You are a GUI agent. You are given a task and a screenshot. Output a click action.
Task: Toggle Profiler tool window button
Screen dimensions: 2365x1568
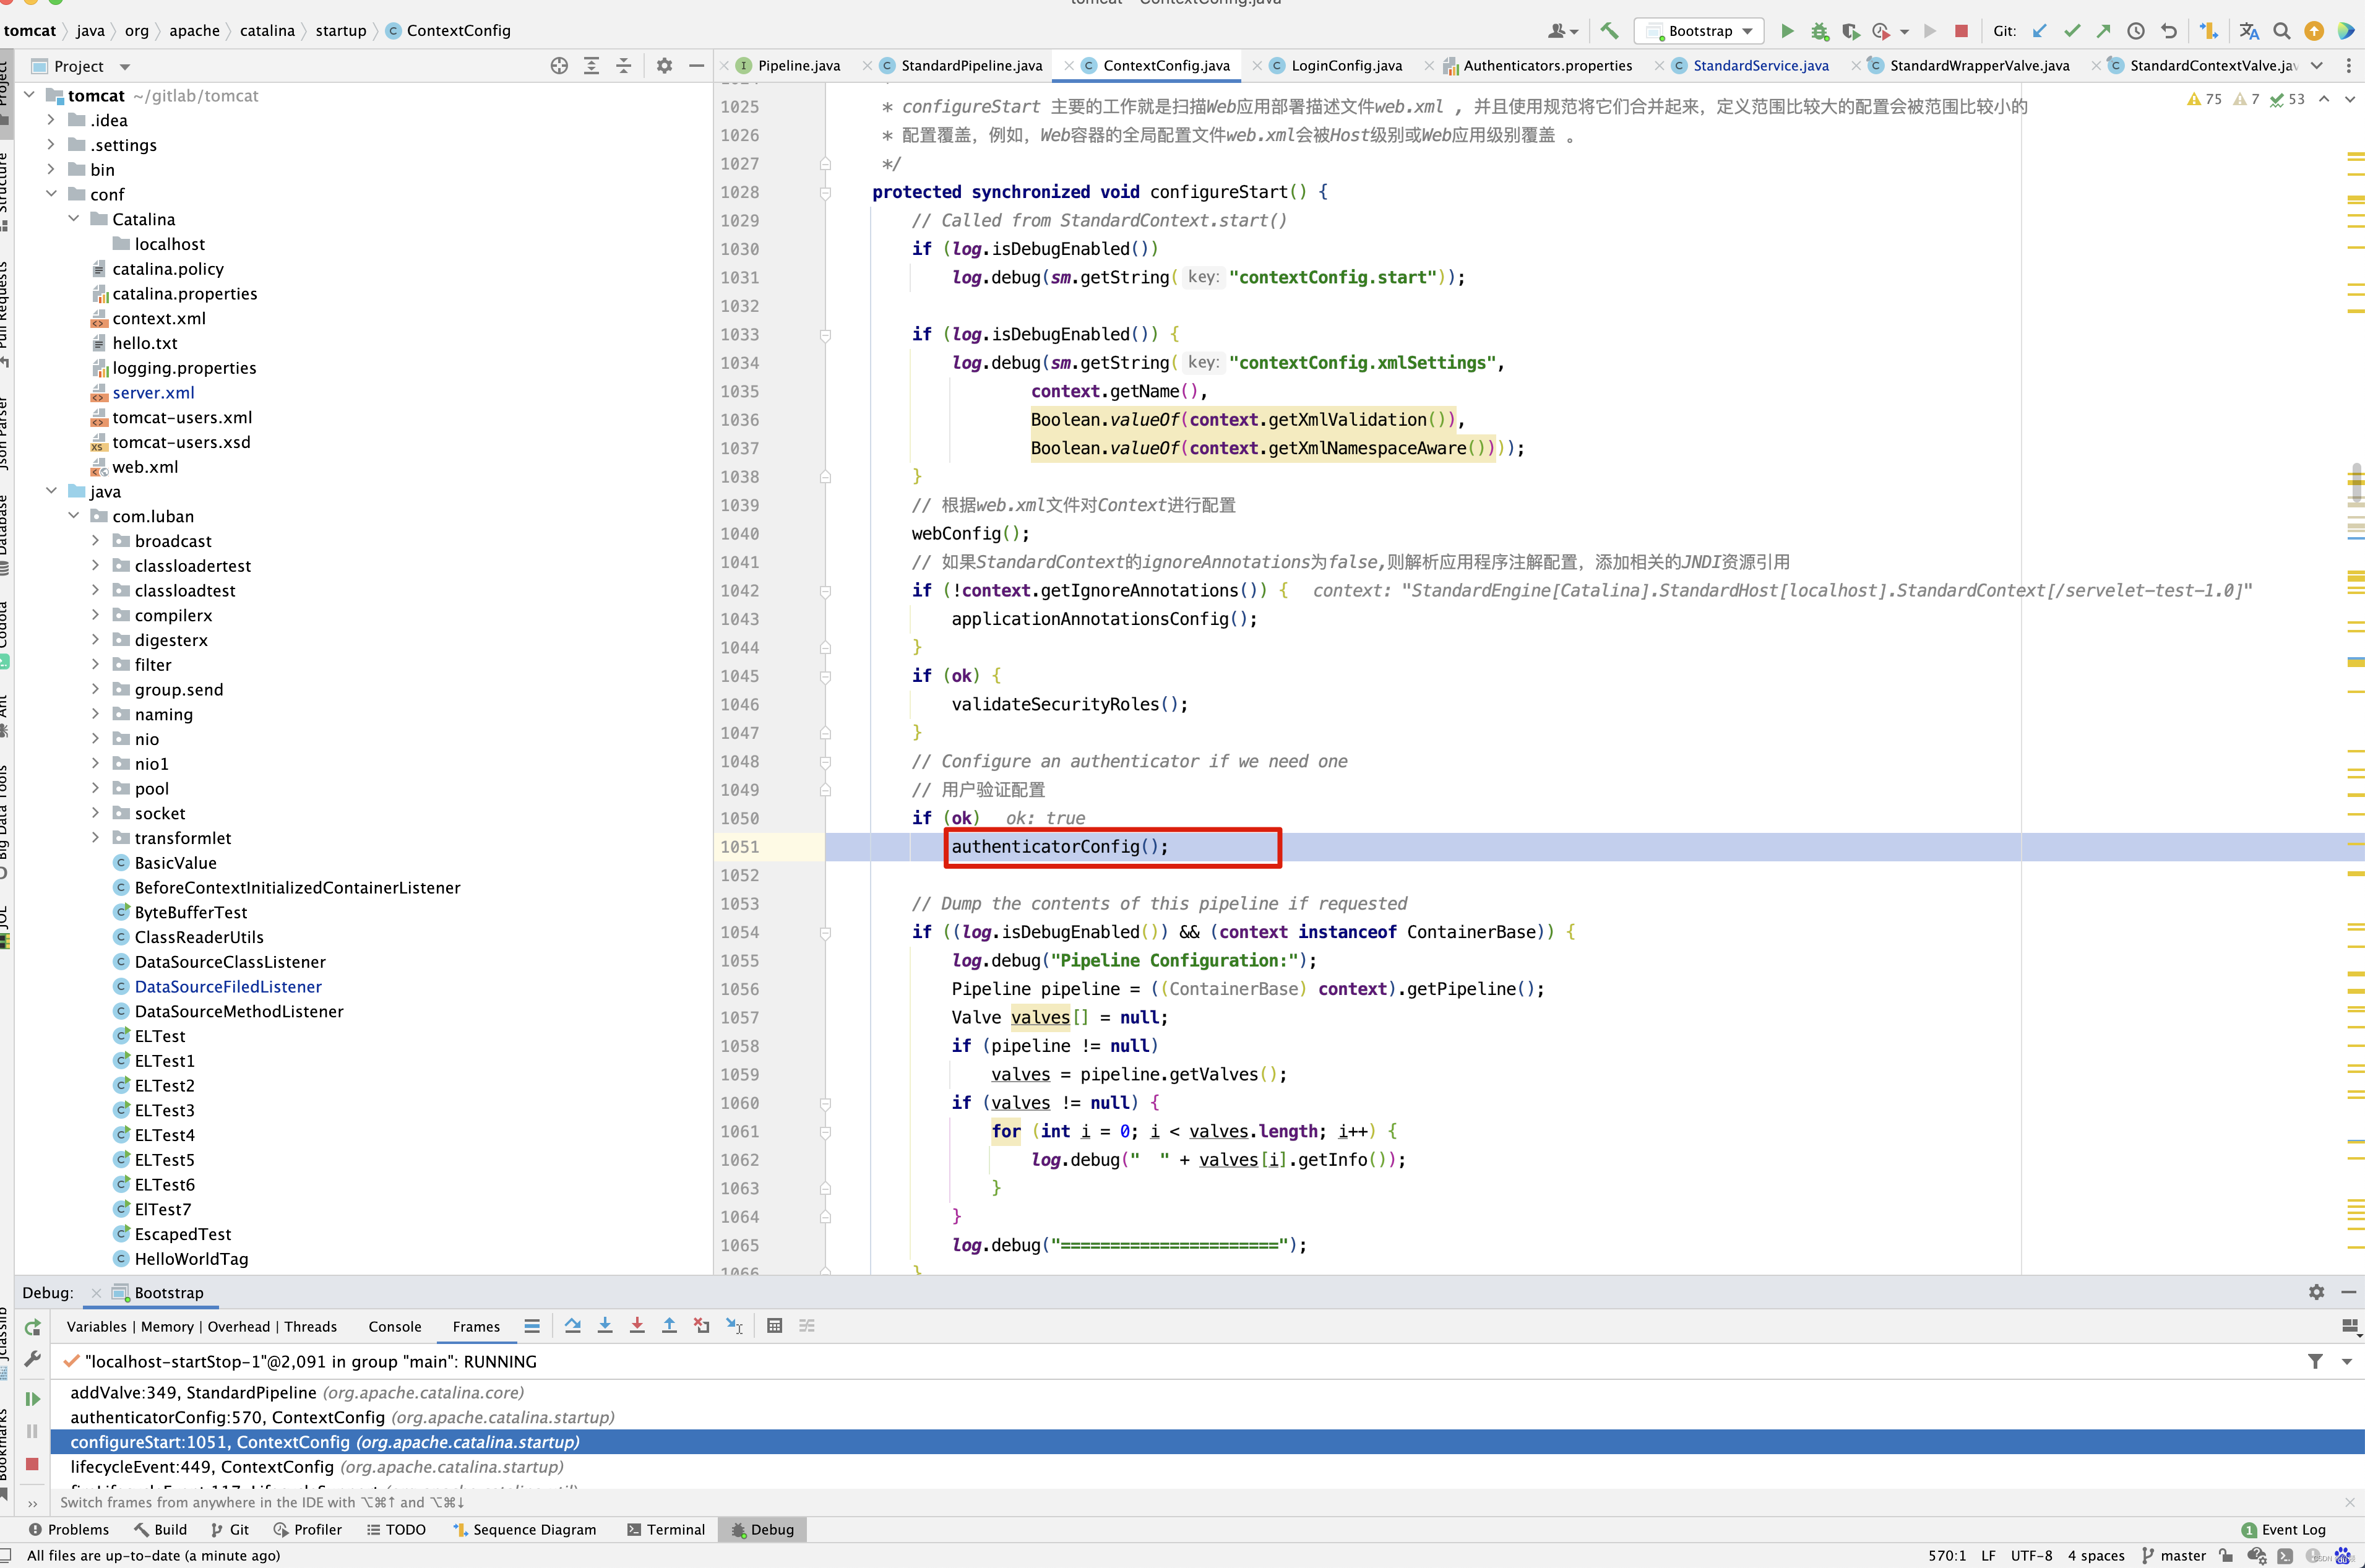307,1529
